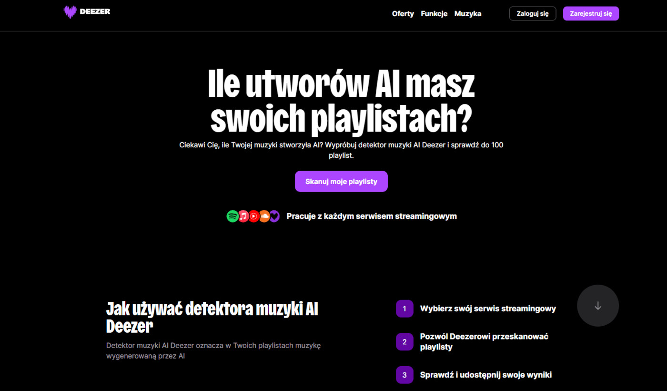Image resolution: width=667 pixels, height=391 pixels.
Task: Select step number 2 badge
Action: click(404, 342)
